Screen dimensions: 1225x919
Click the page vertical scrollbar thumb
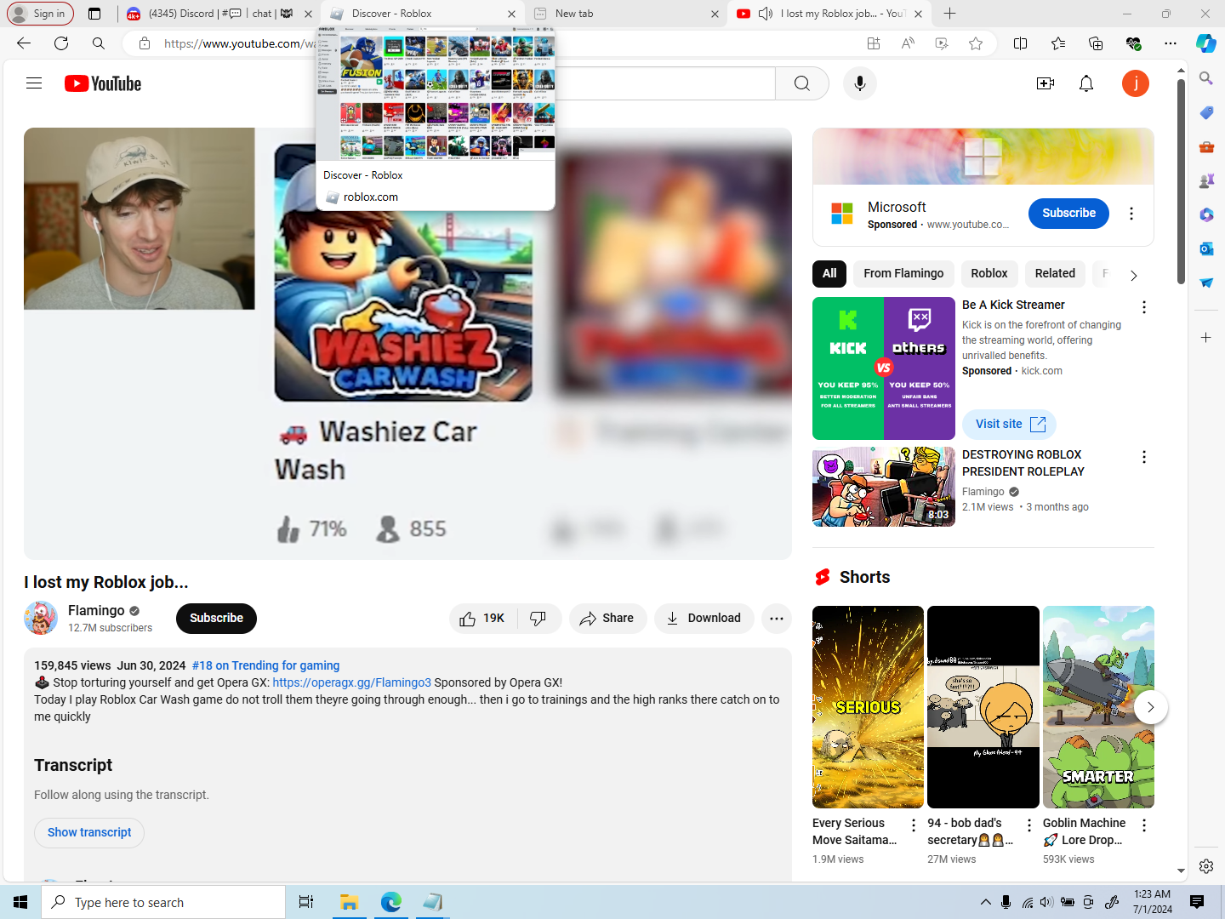pos(1181,181)
